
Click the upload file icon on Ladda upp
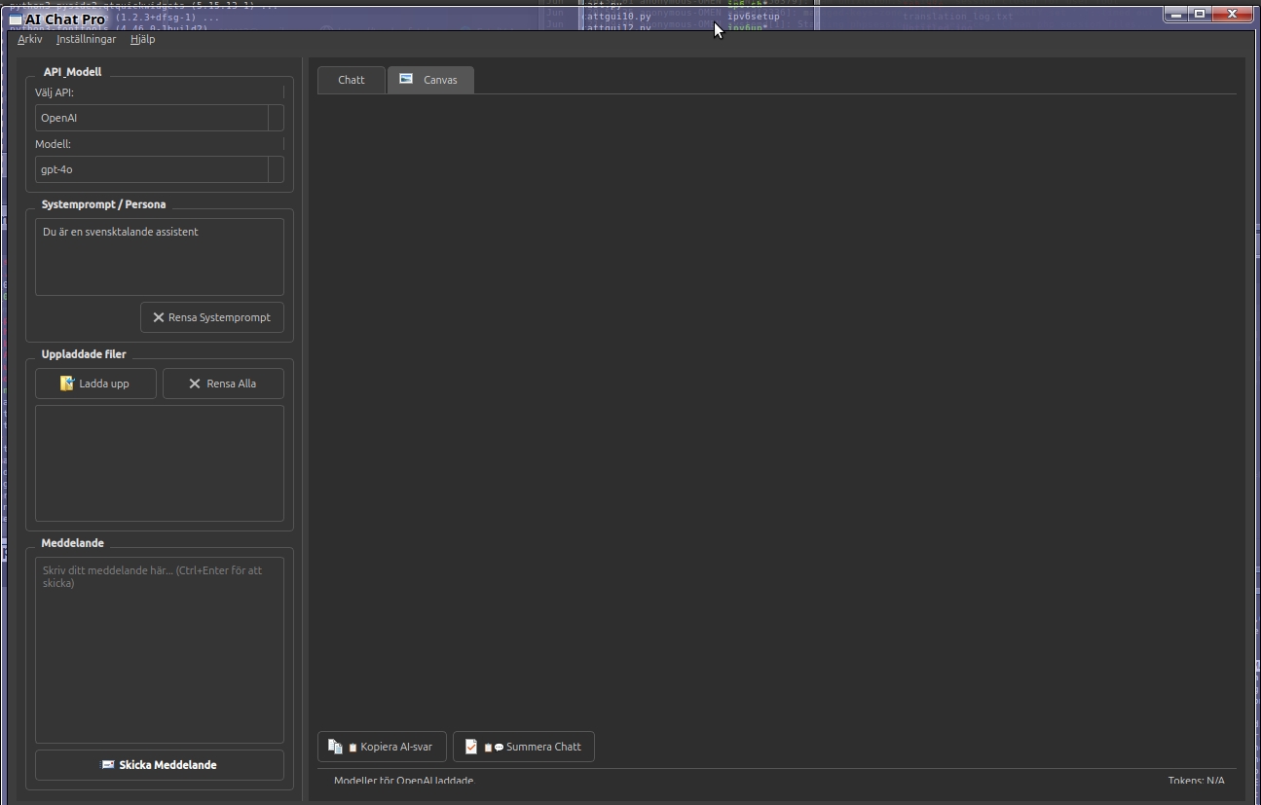click(67, 384)
